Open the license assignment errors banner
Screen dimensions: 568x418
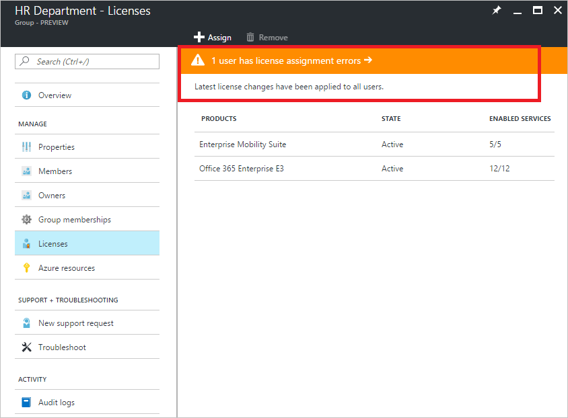click(291, 60)
